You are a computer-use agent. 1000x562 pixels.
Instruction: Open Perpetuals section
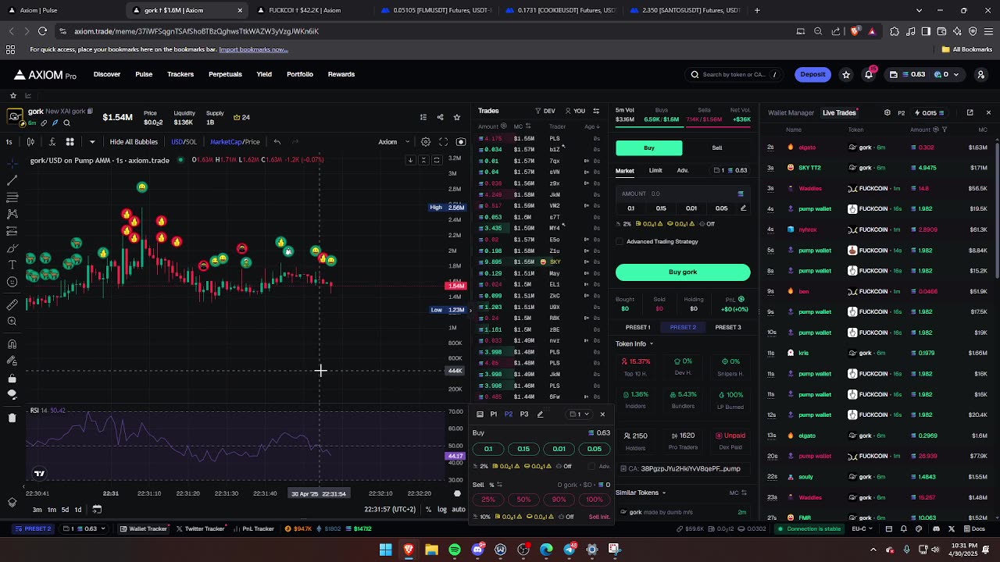click(225, 74)
